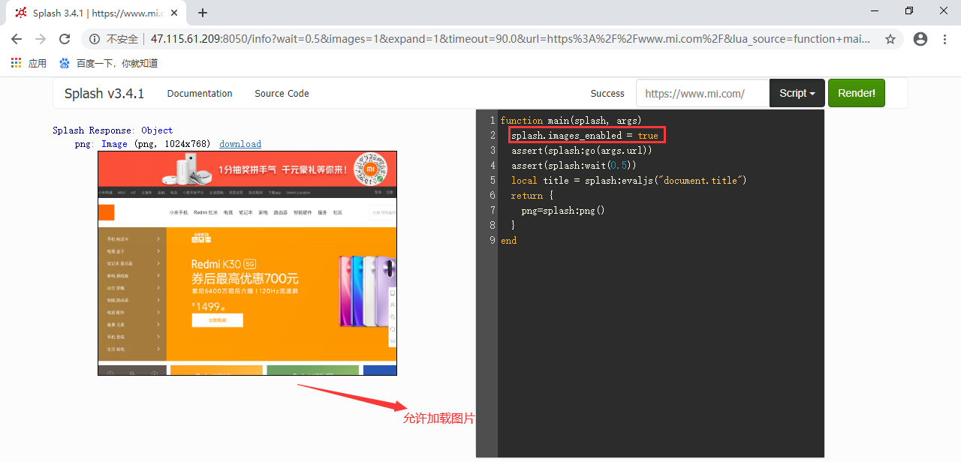Restore down the Chrome window
Screen dimensions: 961x462
click(909, 10)
